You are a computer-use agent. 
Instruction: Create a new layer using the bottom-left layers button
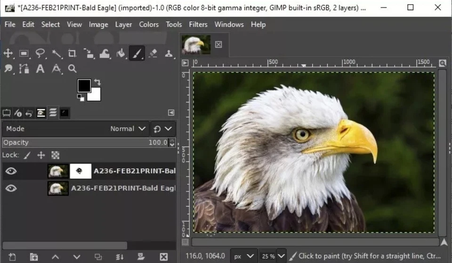[12, 256]
